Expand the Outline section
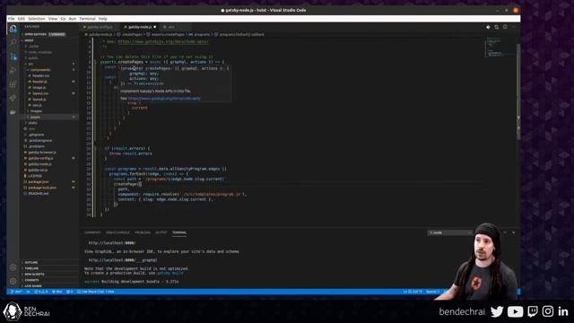This screenshot has width=574, height=323. click(x=31, y=262)
